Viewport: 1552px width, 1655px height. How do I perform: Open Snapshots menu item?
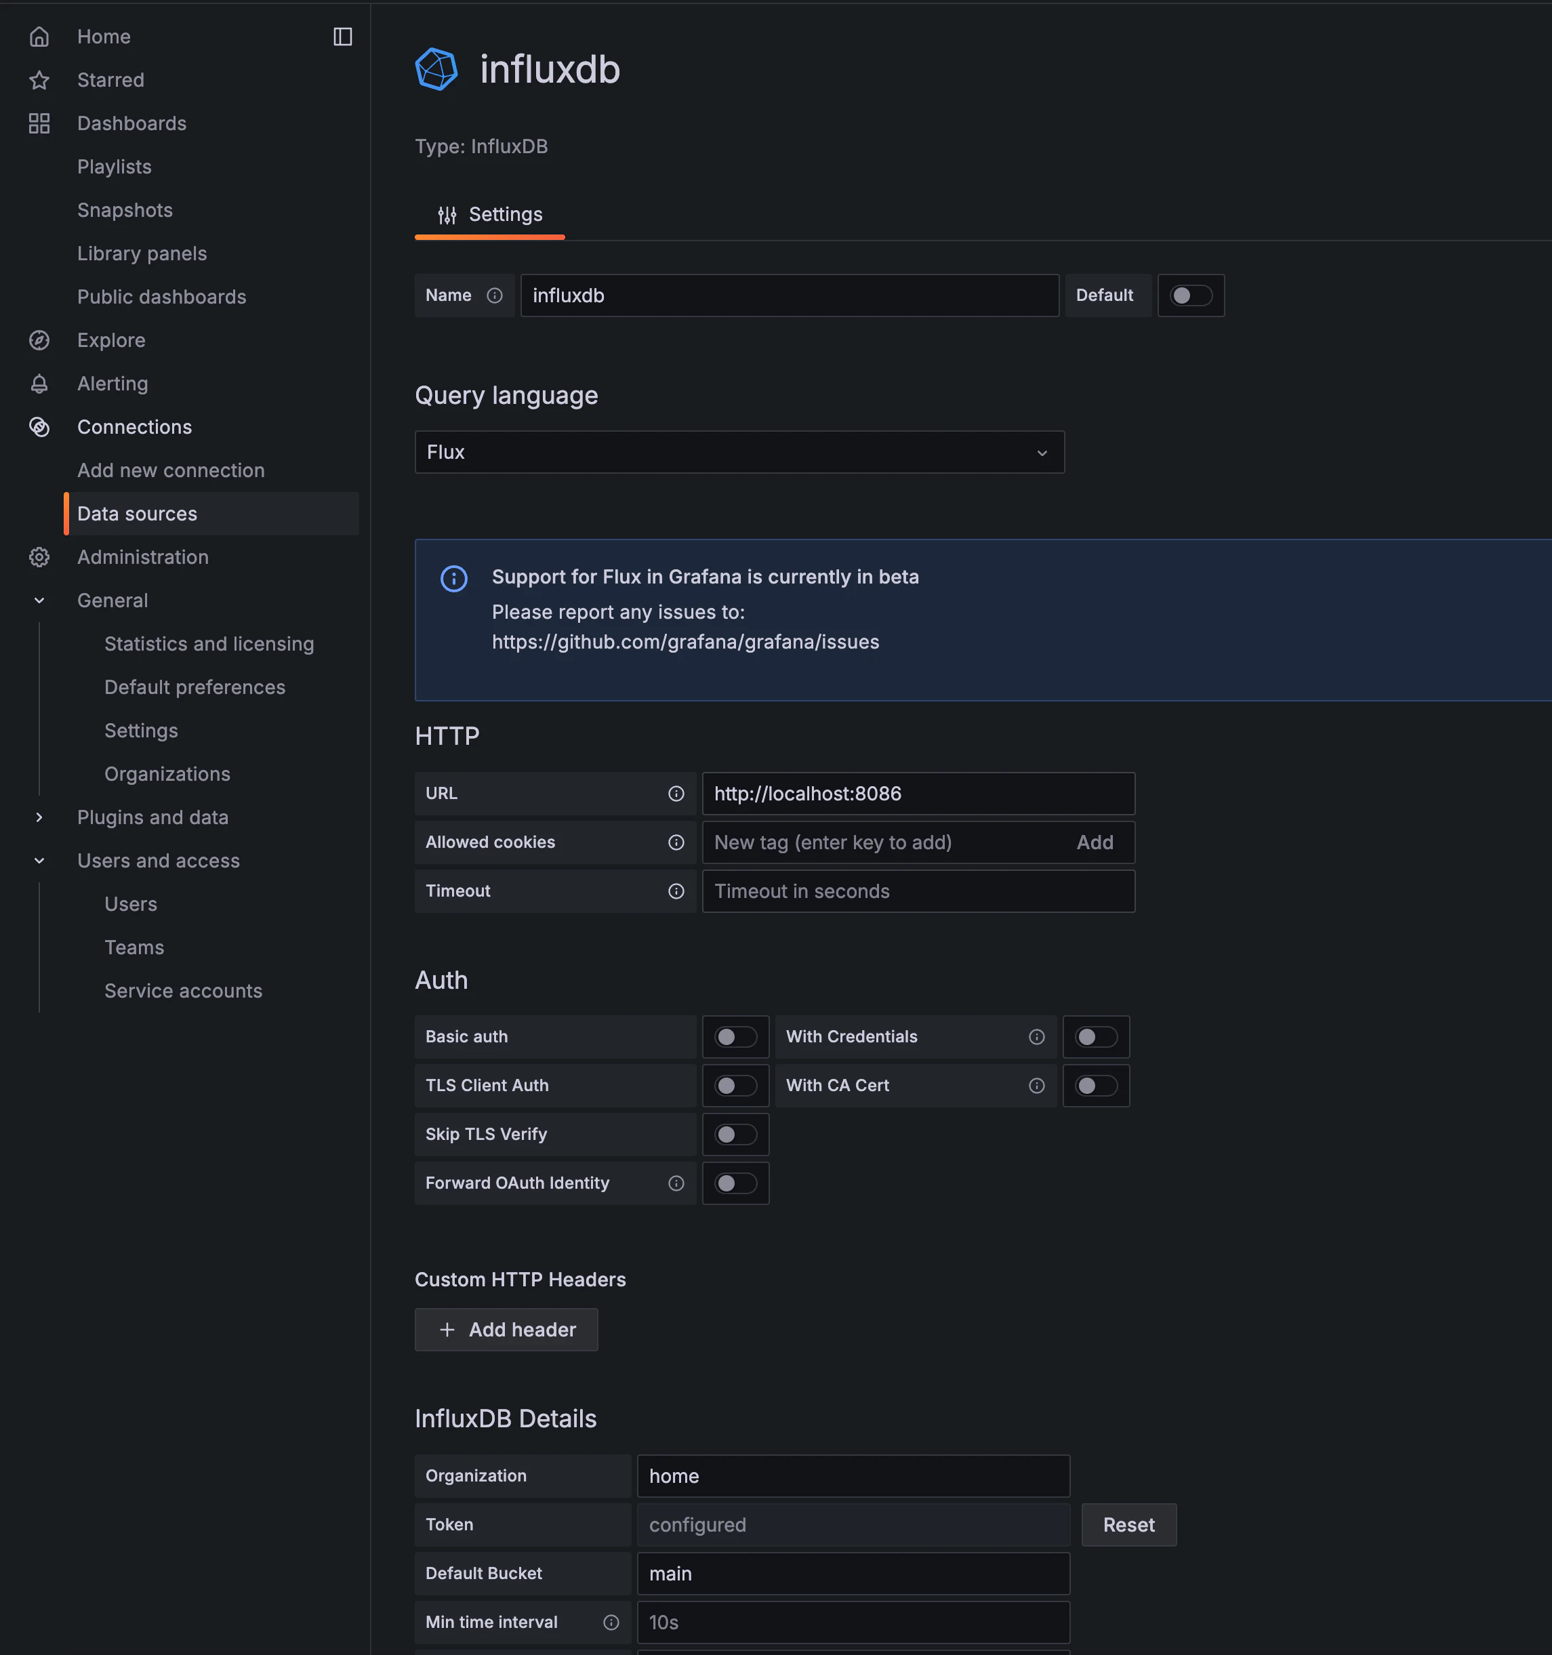point(125,210)
